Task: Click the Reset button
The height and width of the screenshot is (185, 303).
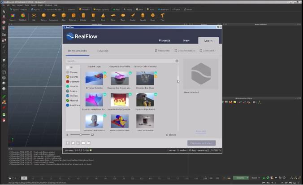Action: 254,178
